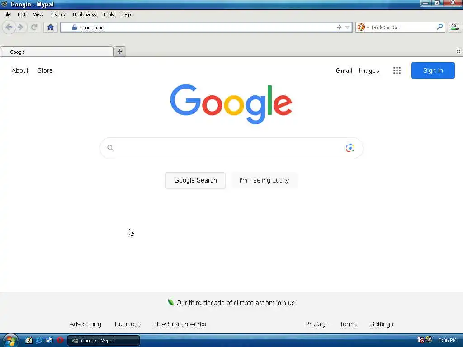This screenshot has width=463, height=347.
Task: Open a new tab with plus button
Action: 119,52
